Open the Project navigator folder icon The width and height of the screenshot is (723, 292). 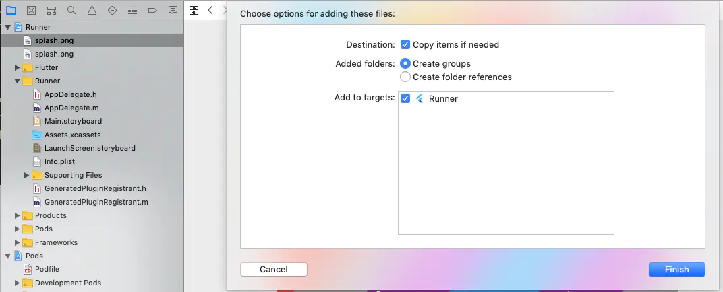11,10
